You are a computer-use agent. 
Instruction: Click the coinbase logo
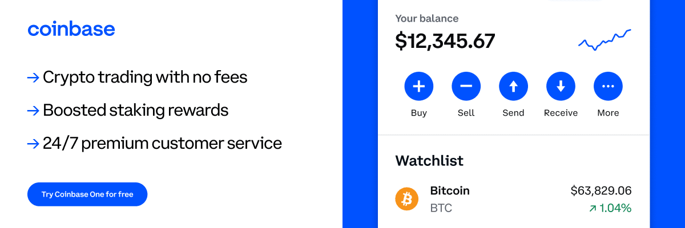tap(71, 29)
